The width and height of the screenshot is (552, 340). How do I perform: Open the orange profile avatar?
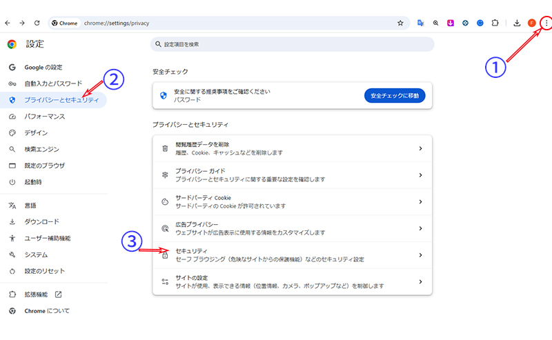(532, 23)
